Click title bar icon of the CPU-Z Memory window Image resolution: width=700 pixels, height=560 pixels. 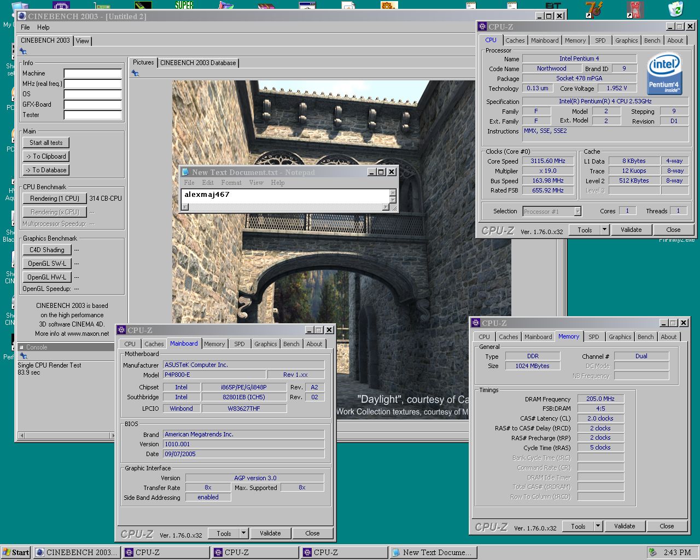476,323
